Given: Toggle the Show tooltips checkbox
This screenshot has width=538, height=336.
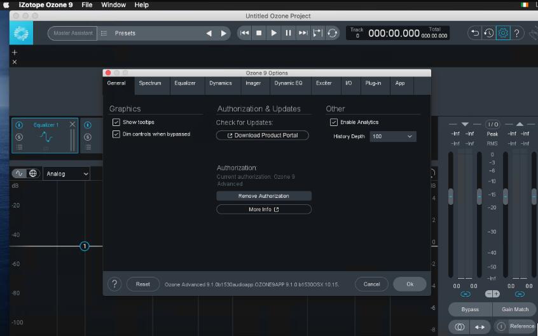Looking at the screenshot, I should (116, 122).
